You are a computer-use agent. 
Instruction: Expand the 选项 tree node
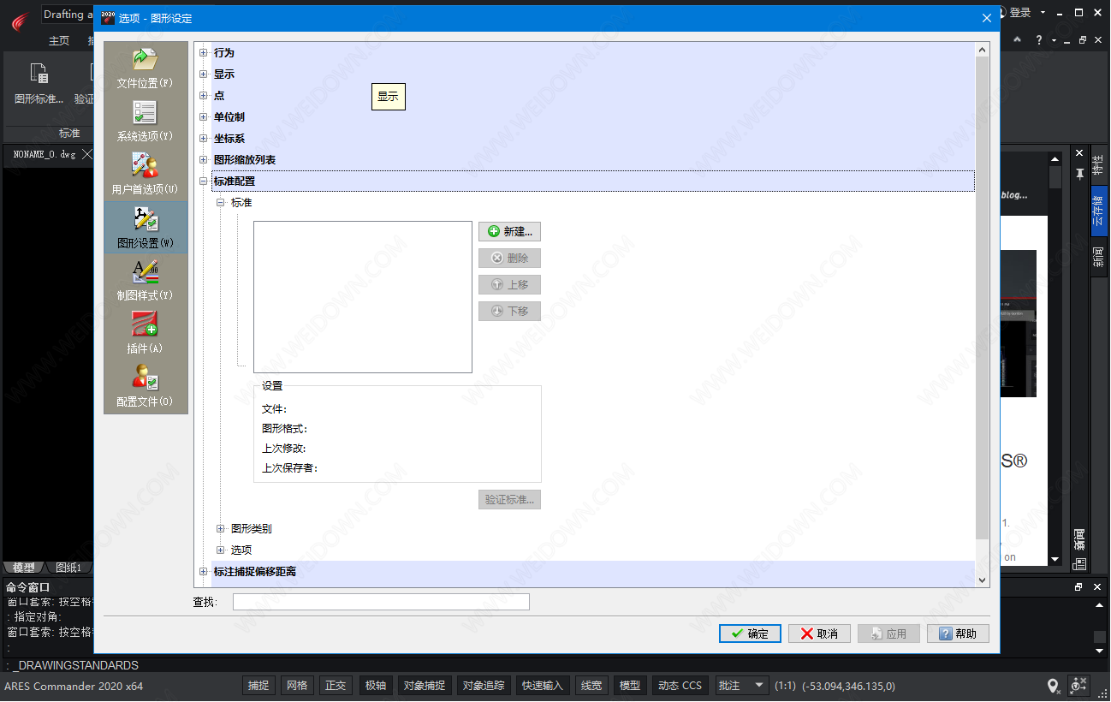pos(221,550)
